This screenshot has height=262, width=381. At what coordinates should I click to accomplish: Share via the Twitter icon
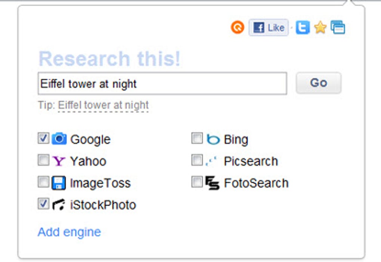coord(302,27)
